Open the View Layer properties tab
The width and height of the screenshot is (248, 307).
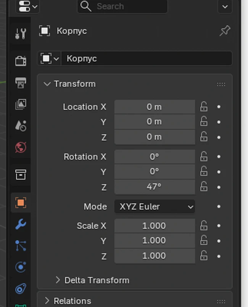(21, 104)
